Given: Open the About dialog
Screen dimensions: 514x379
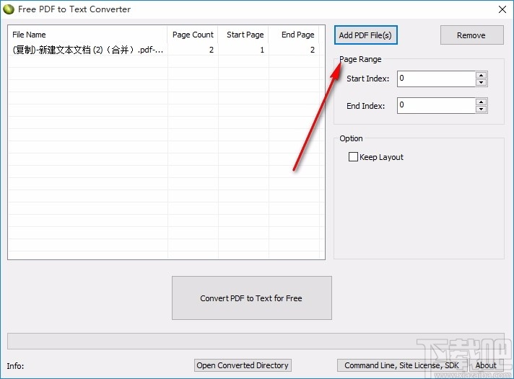Looking at the screenshot, I should pyautogui.click(x=486, y=365).
